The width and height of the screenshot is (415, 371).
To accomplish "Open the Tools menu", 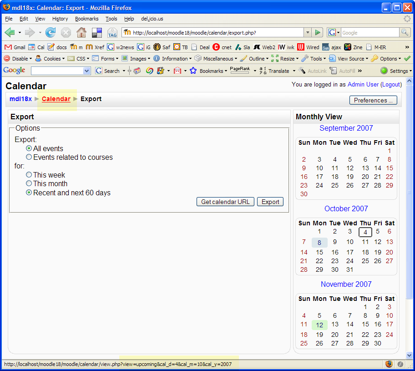I will (x=111, y=19).
